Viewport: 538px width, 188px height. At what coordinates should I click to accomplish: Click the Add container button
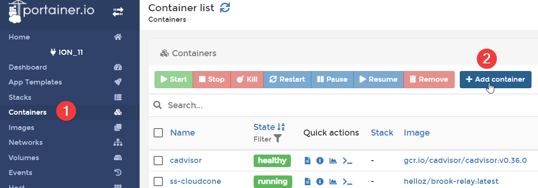pyautogui.click(x=495, y=79)
